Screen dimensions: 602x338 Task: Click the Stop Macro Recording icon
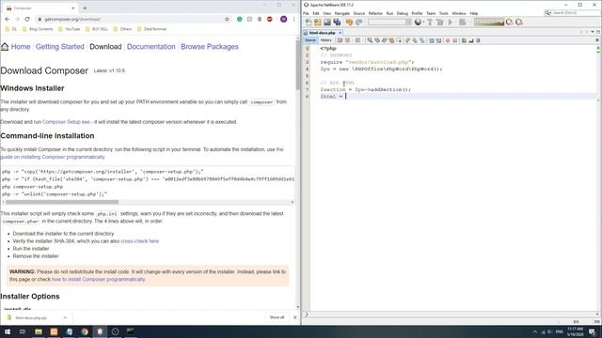(x=455, y=40)
